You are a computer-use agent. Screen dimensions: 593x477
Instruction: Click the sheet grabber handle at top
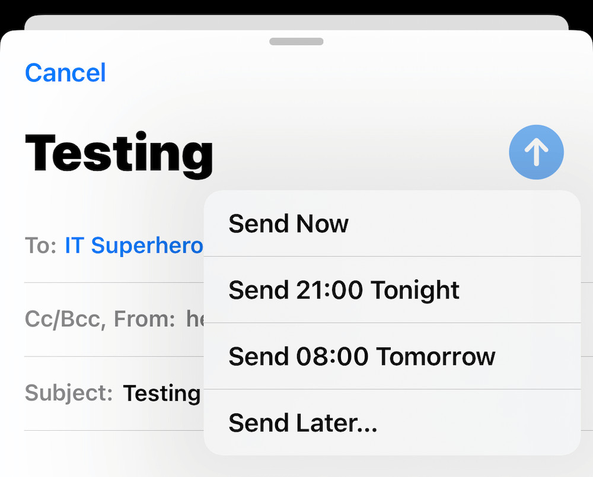pos(296,42)
